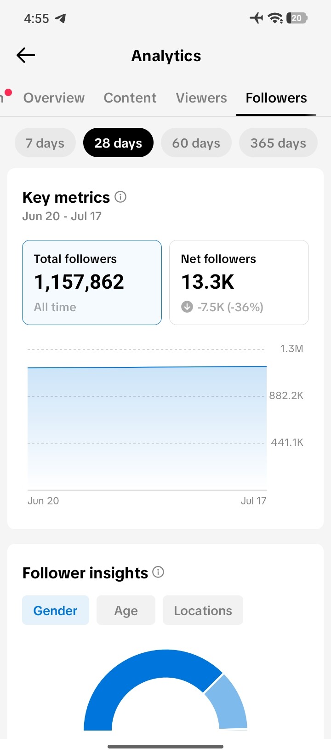Screen dimensions: 331x754
Task: Tap the back arrow icon
Action: click(x=26, y=55)
